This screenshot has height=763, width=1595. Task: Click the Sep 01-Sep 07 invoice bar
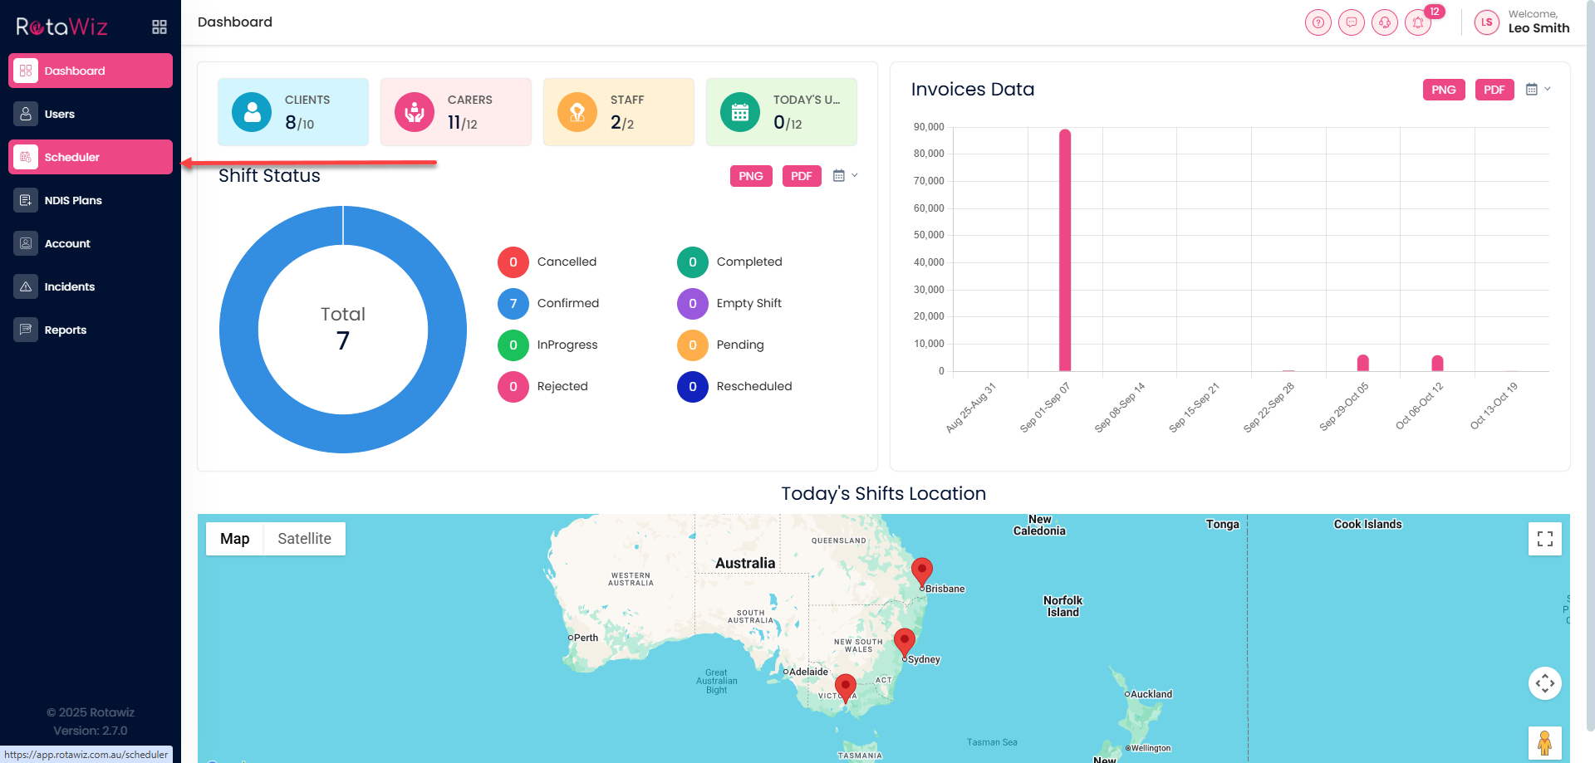click(1064, 249)
